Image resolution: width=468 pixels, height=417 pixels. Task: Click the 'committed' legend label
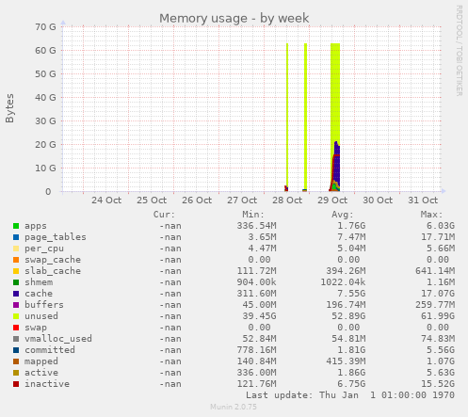pos(50,350)
